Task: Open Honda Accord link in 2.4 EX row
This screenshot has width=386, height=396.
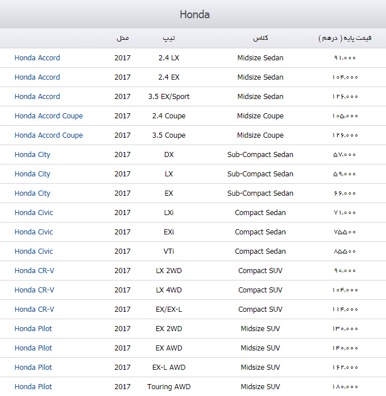Action: coord(38,77)
